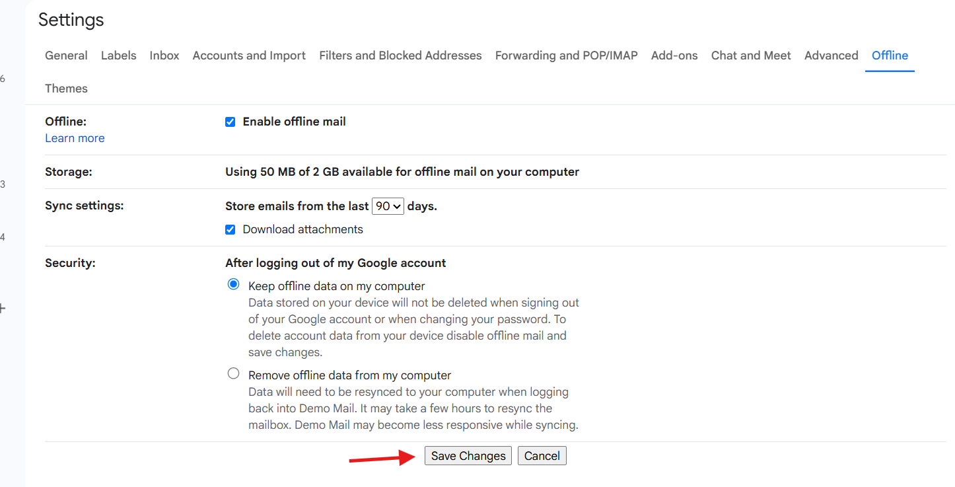This screenshot has width=955, height=487.
Task: Select the Offline settings tab
Action: click(890, 56)
